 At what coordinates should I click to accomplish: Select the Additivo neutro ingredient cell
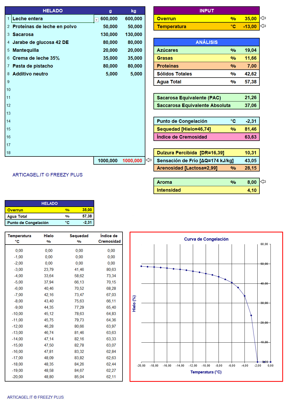point(30,74)
